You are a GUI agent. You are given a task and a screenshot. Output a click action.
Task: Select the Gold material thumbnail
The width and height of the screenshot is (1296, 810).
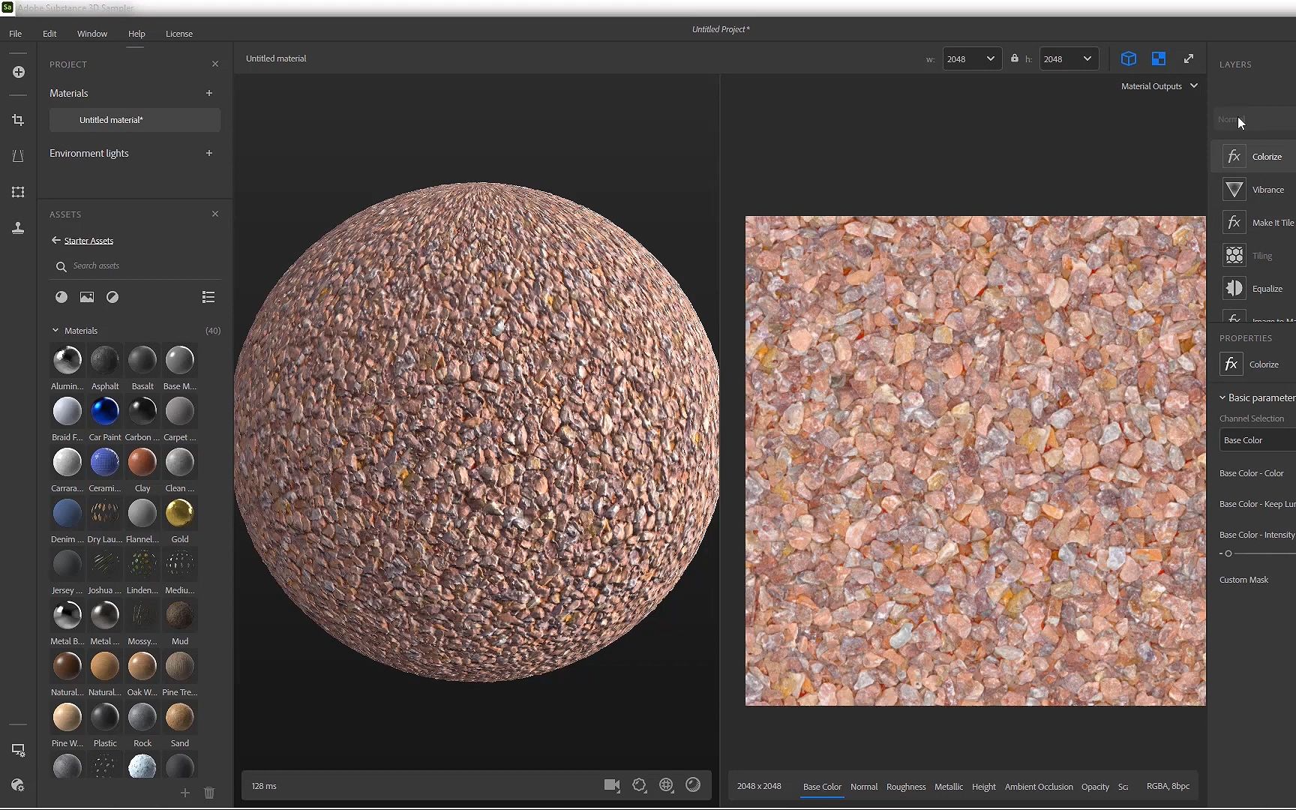click(179, 513)
